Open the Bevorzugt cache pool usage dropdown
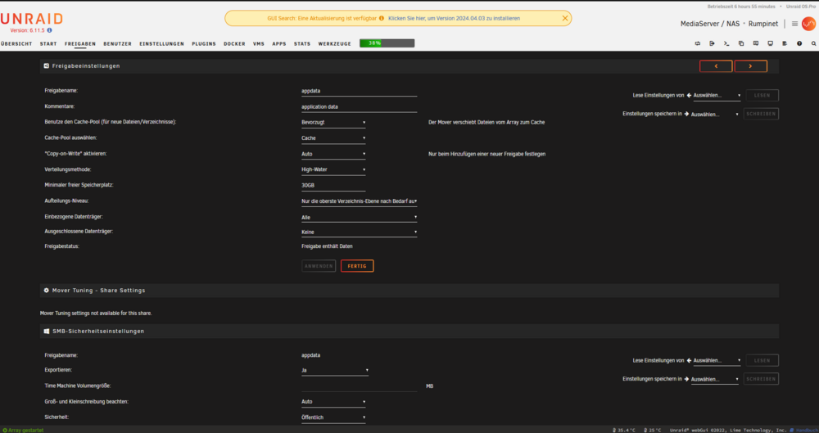The height and width of the screenshot is (433, 819). coord(333,123)
